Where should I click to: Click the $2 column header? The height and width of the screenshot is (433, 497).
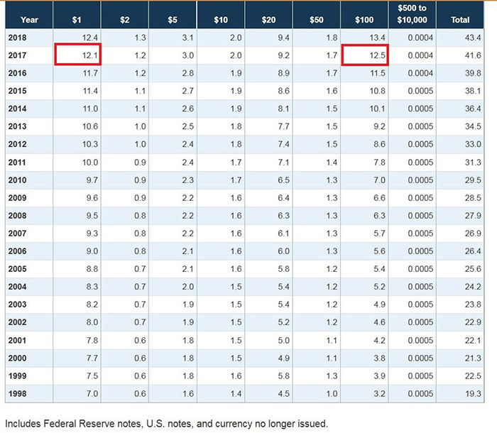click(x=124, y=20)
